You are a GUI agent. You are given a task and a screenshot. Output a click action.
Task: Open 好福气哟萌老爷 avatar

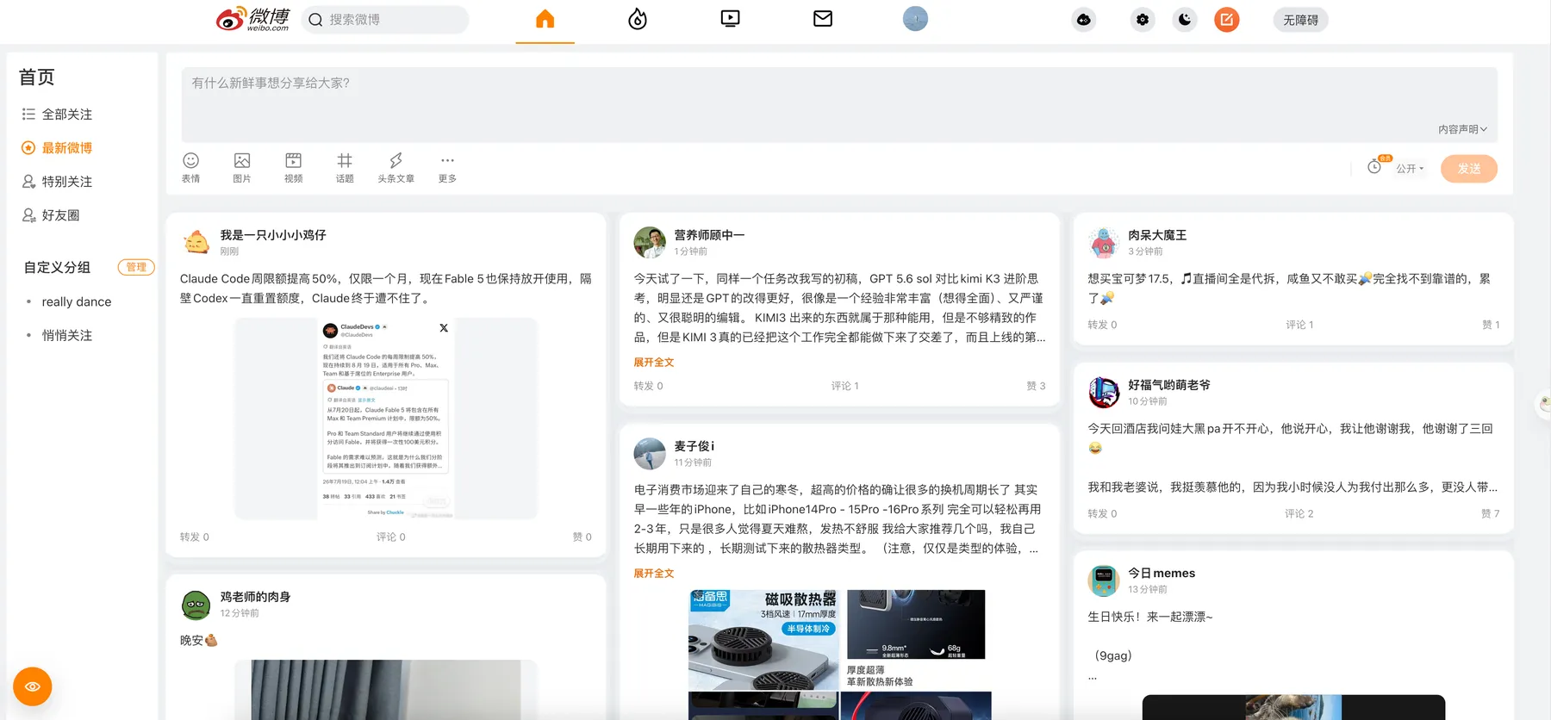click(x=1104, y=392)
